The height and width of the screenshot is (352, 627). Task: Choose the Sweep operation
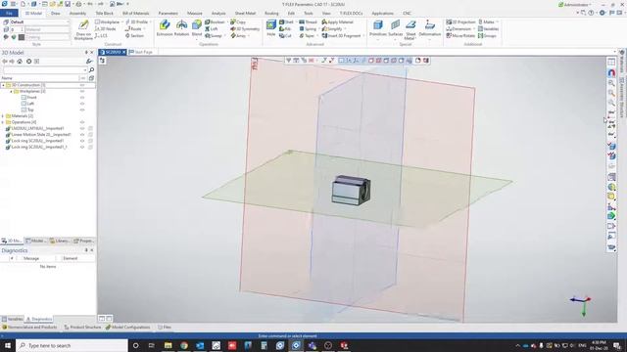214,35
